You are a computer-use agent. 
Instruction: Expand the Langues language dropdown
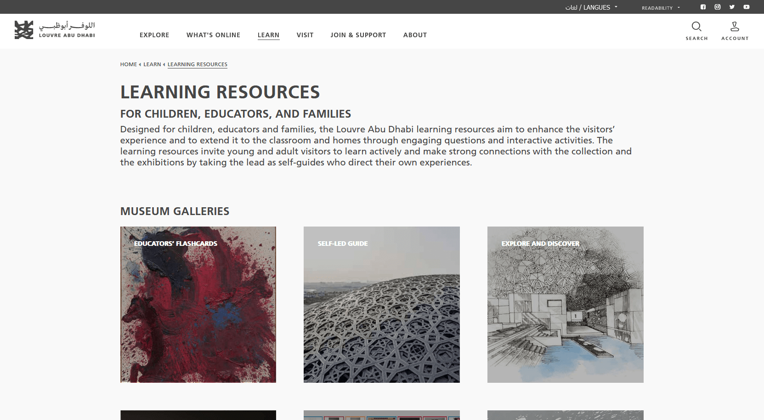[x=591, y=7]
